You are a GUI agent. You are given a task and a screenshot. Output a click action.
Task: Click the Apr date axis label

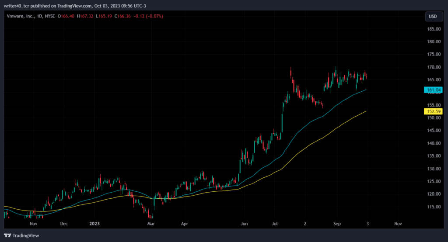184,224
